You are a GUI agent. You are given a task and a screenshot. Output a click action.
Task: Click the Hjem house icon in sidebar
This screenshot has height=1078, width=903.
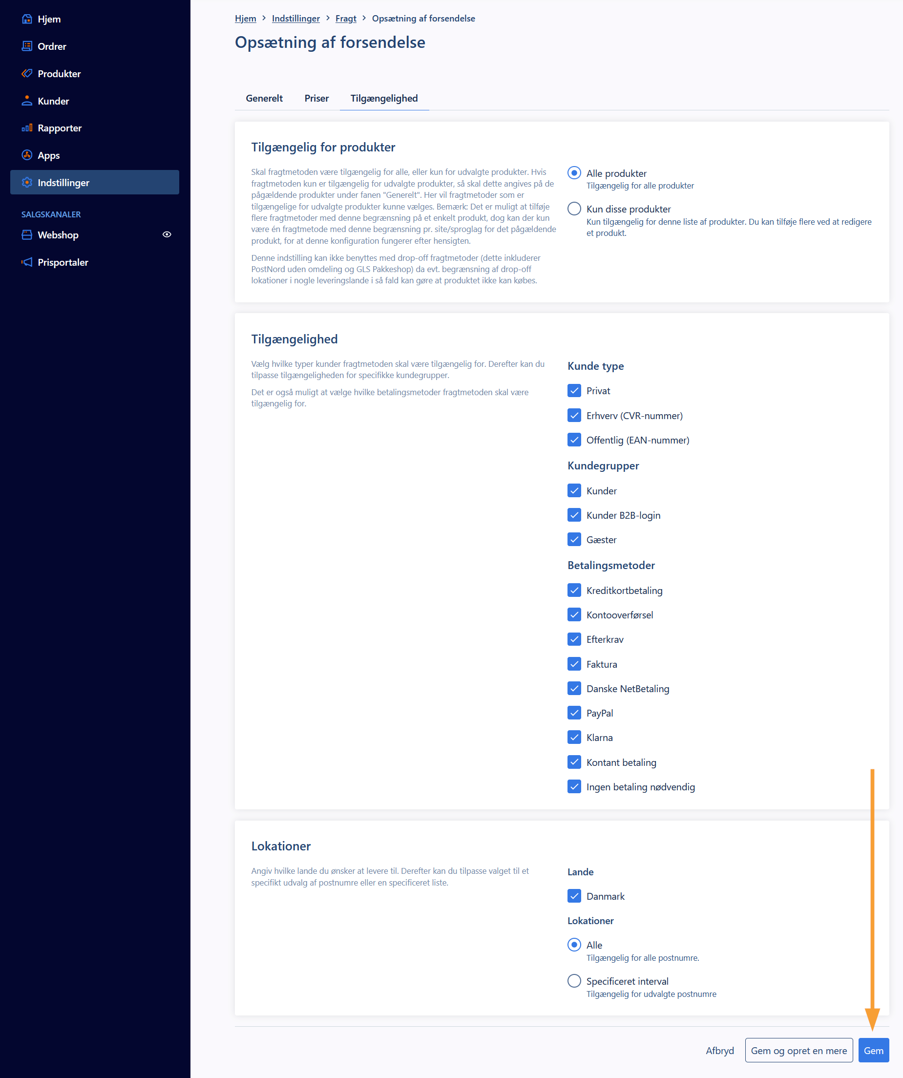click(x=27, y=19)
